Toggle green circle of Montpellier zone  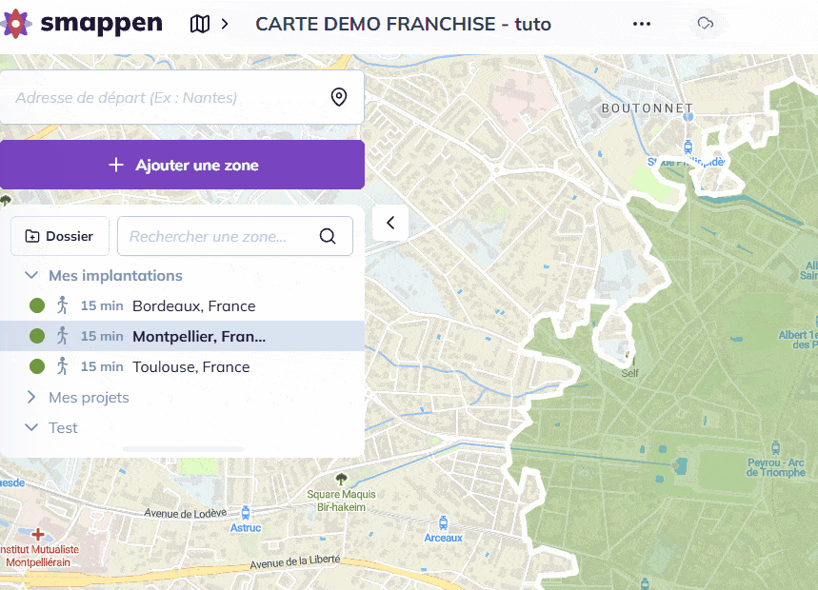[37, 336]
